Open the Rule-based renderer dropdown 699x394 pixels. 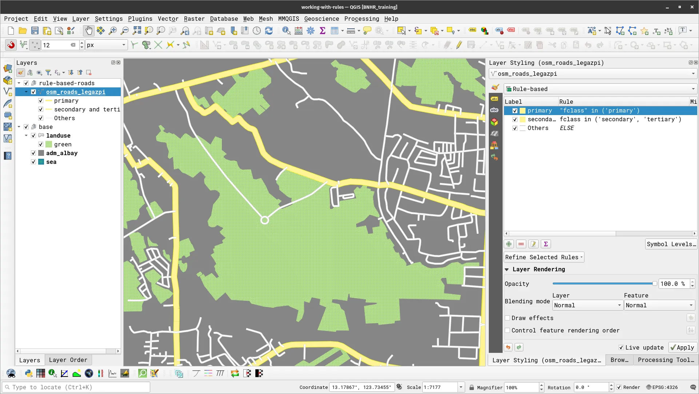coord(600,89)
